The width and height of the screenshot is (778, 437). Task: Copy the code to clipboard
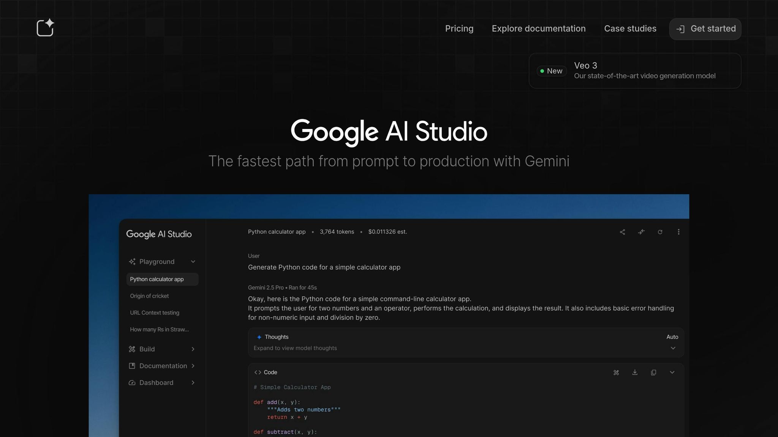click(653, 373)
